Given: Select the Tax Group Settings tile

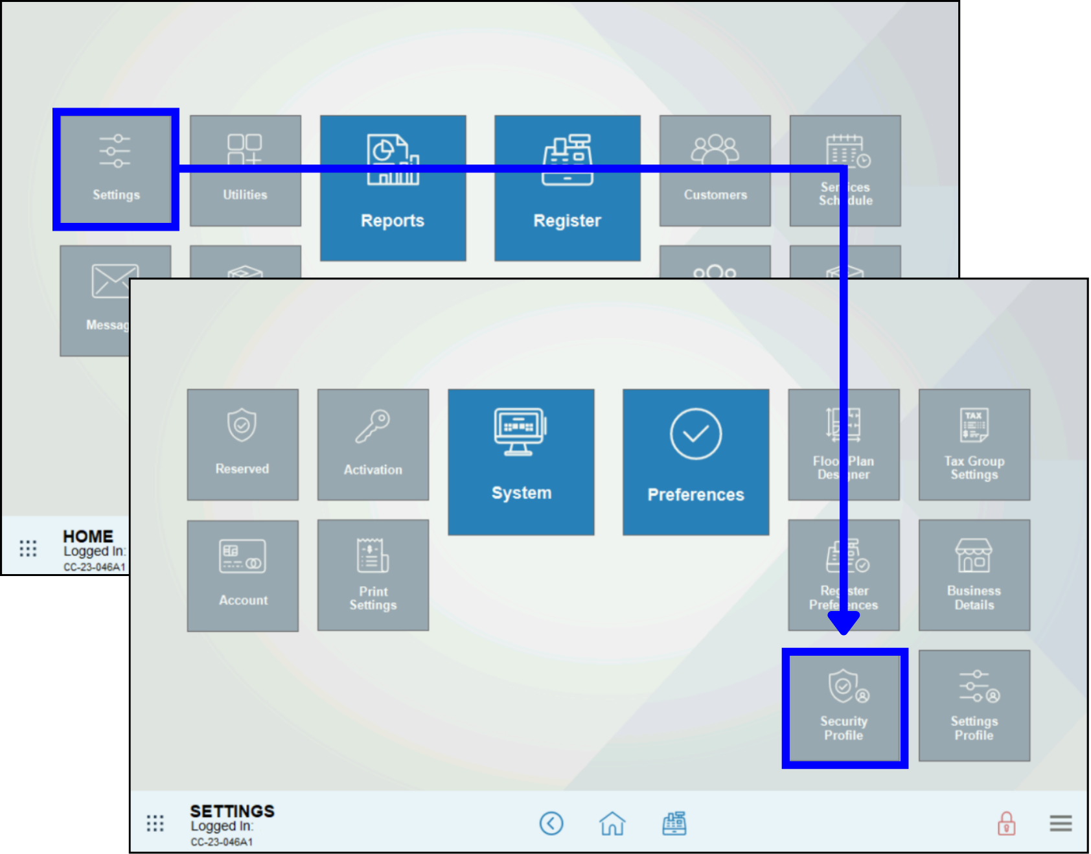Looking at the screenshot, I should 974,444.
